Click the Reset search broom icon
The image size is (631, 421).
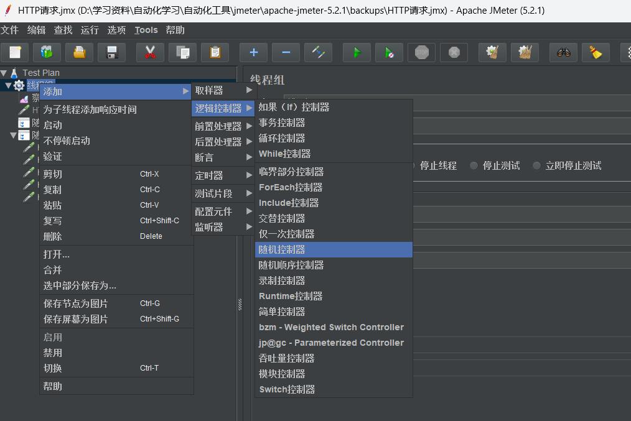pyautogui.click(x=596, y=52)
